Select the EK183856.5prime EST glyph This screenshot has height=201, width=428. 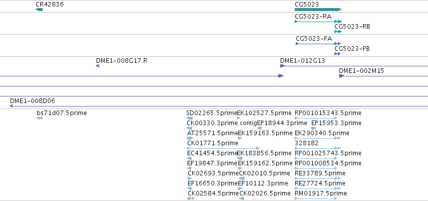coord(240,158)
